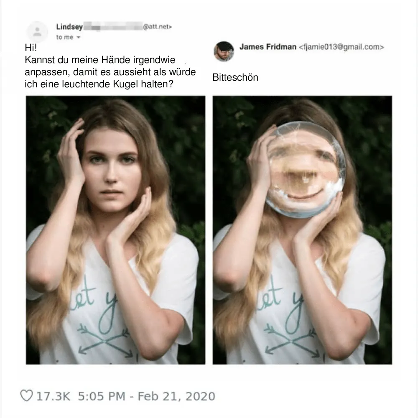Click the @att.net email domain

pyautogui.click(x=157, y=27)
